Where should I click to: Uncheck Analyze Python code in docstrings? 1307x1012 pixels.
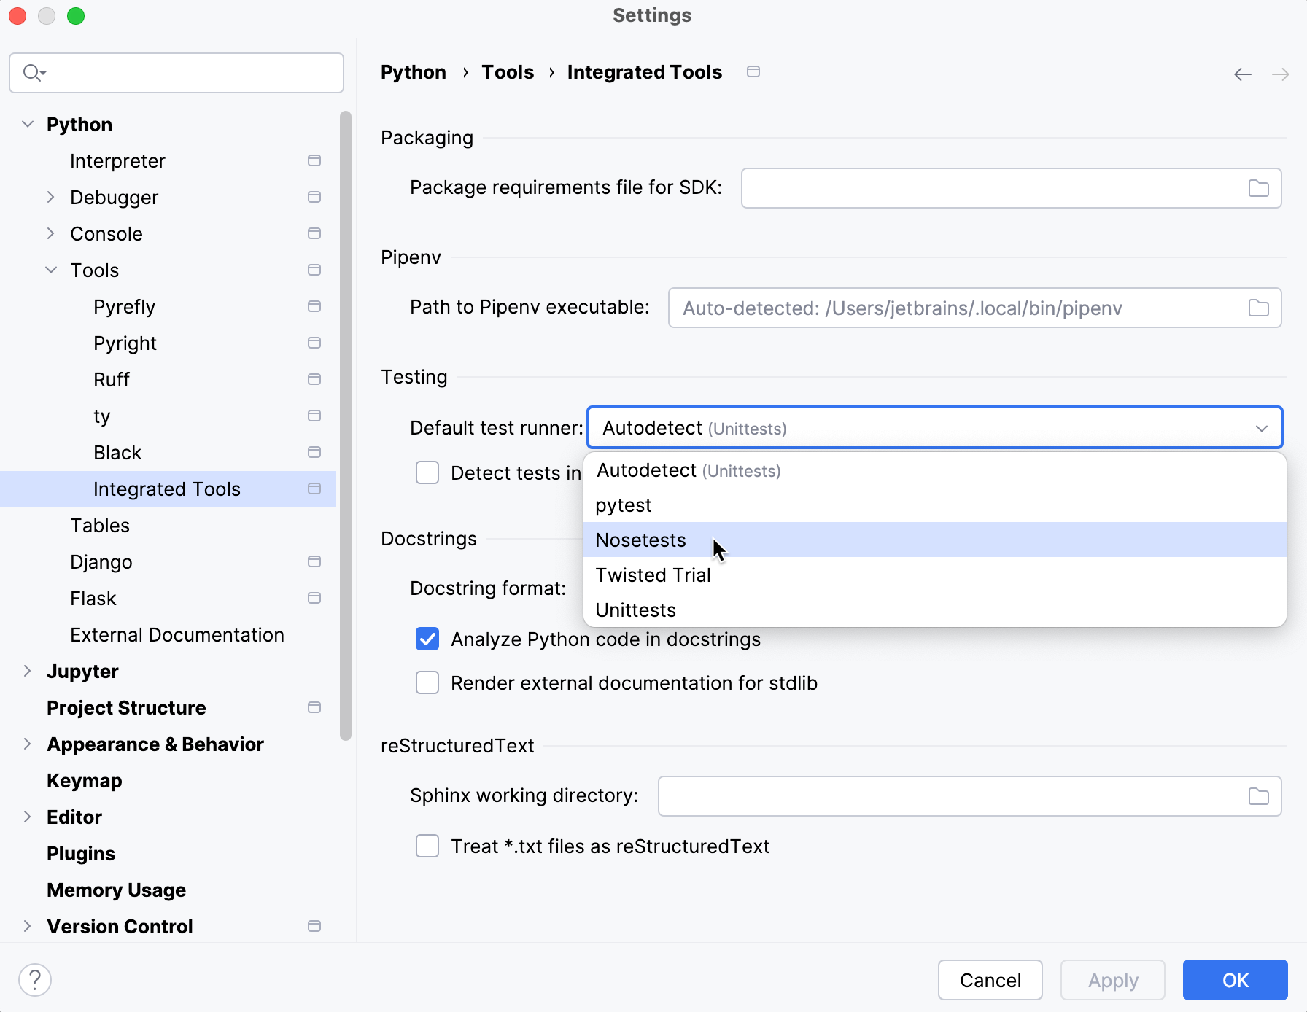[427, 639]
